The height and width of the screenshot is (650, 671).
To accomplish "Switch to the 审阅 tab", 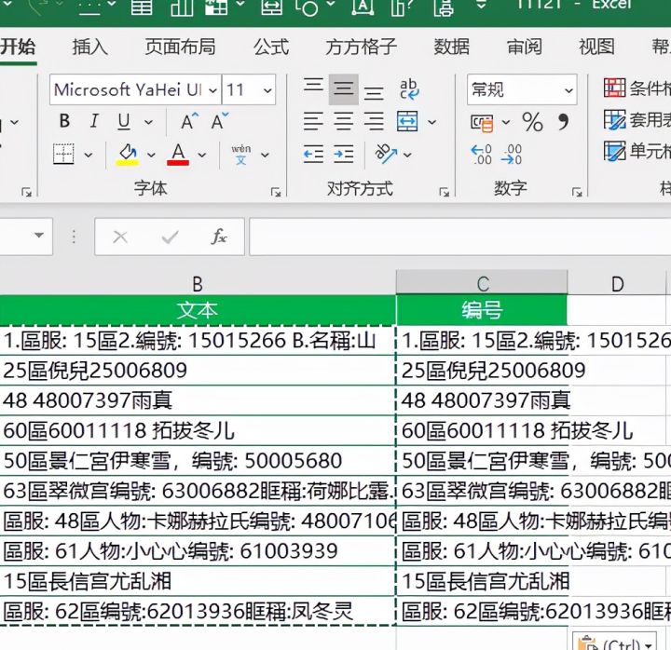I will [525, 47].
